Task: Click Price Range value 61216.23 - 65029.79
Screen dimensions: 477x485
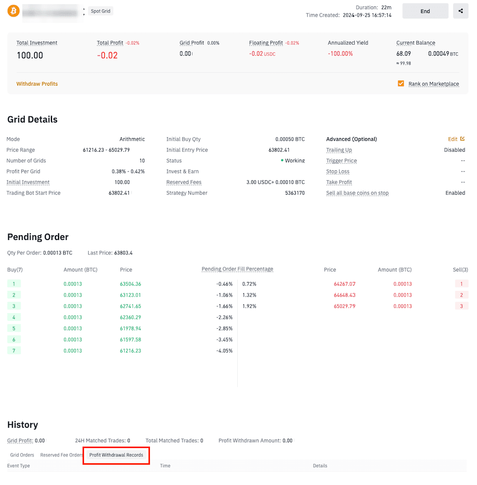Action: (x=106, y=150)
